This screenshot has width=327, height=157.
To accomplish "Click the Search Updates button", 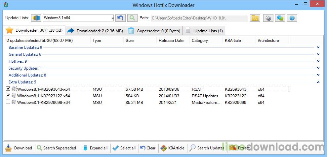I will tap(207, 148).
